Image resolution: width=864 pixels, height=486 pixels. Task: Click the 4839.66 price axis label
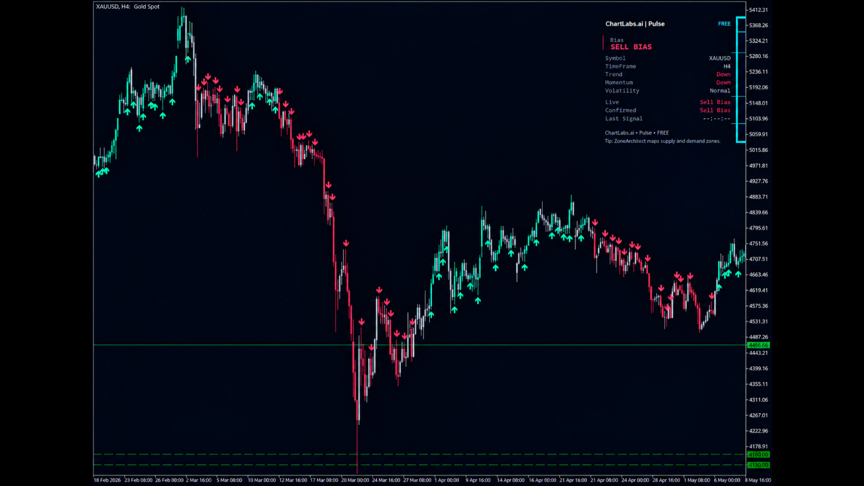pos(758,213)
